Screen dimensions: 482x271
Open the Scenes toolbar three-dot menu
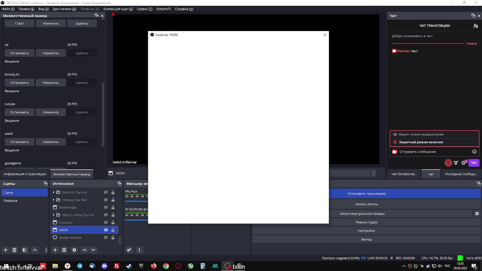[x=46, y=250]
